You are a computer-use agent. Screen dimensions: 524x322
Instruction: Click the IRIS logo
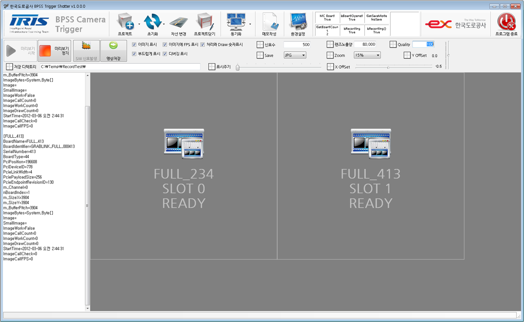pyautogui.click(x=29, y=24)
